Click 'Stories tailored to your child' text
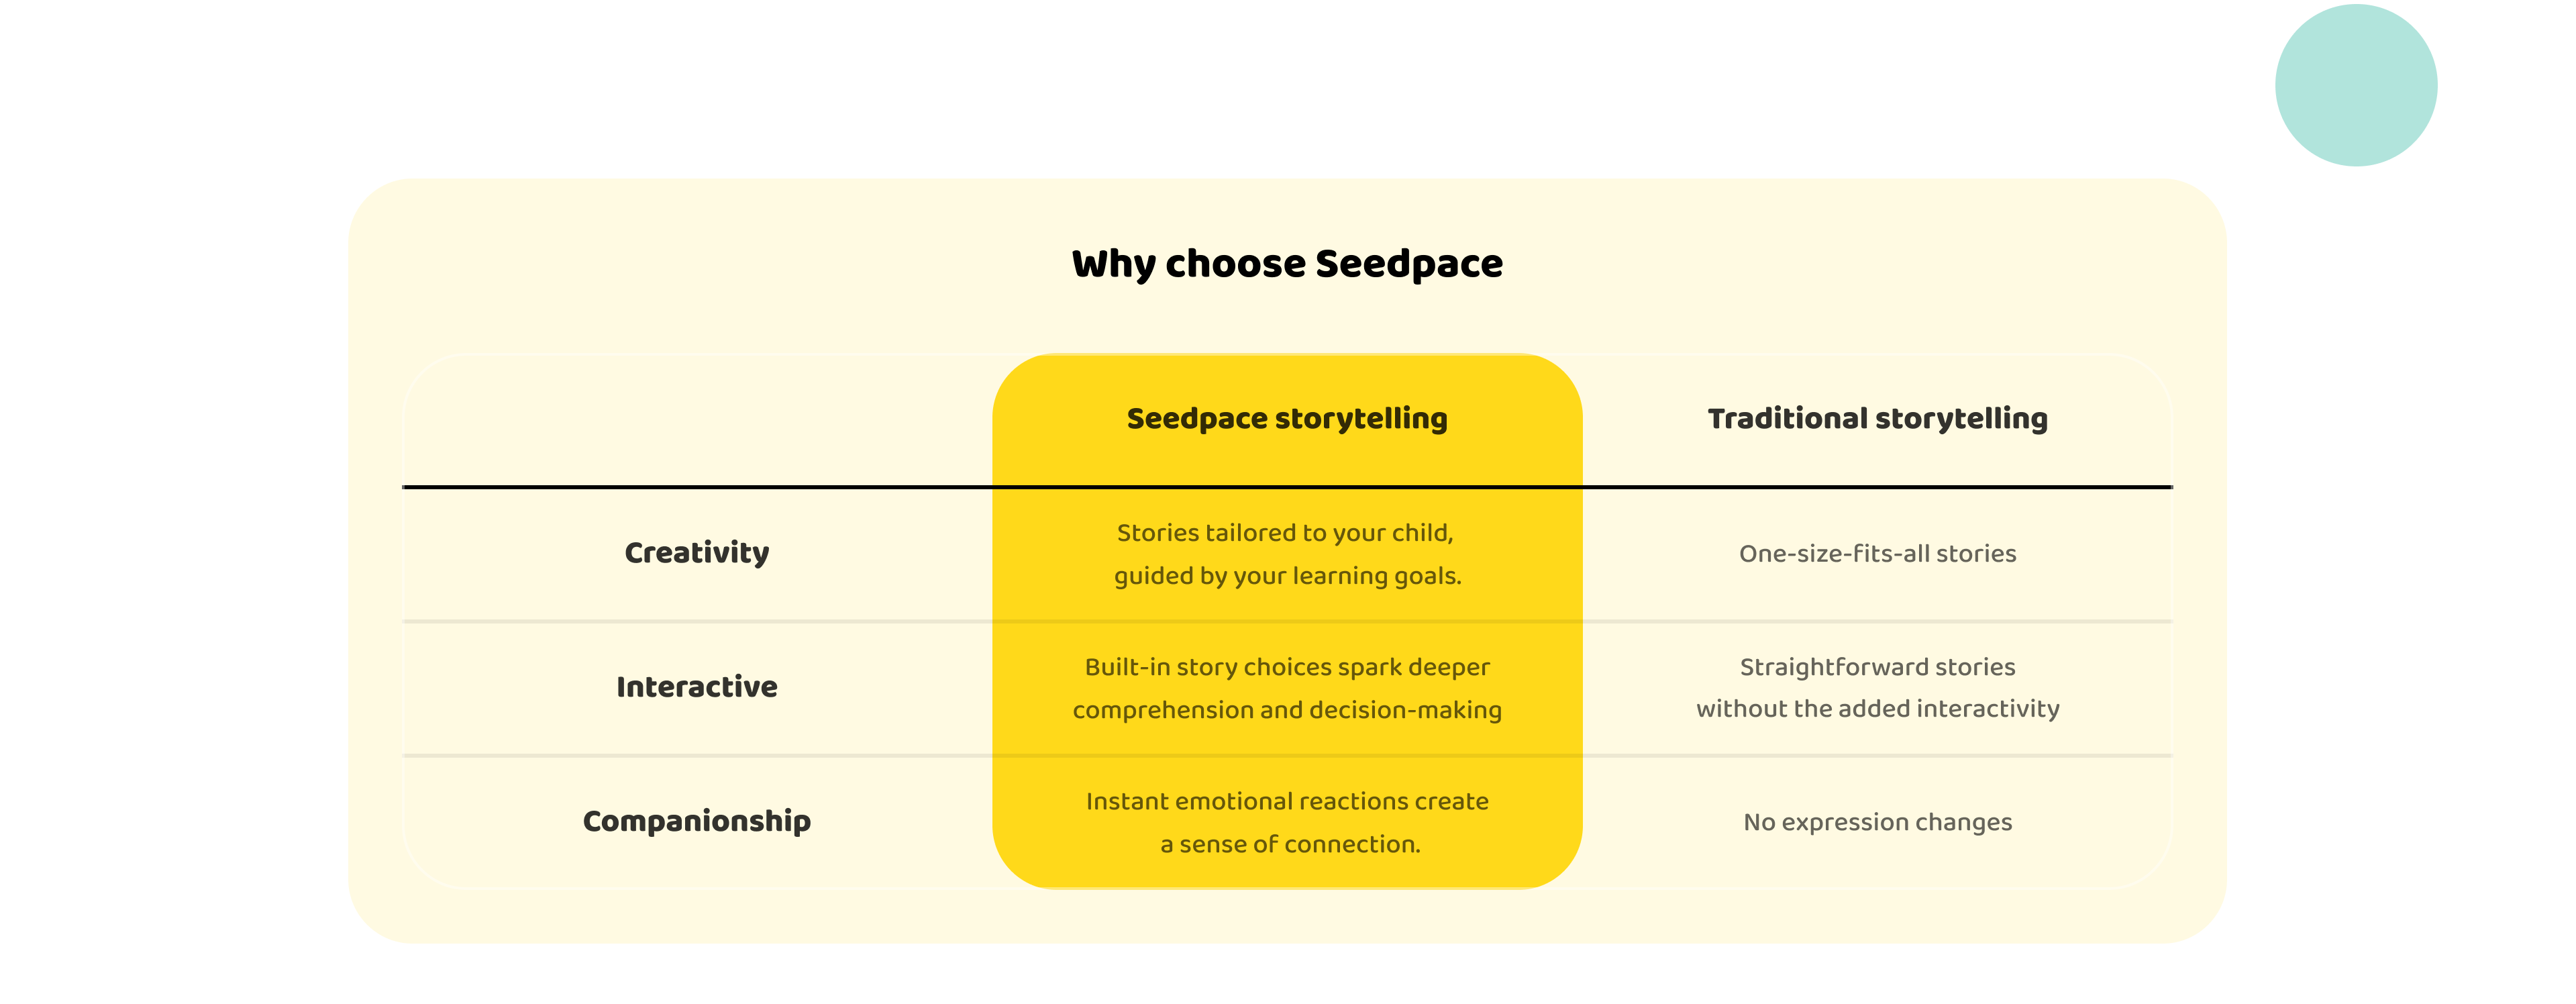Image resolution: width=2576 pixels, height=1004 pixels. [x=1285, y=533]
